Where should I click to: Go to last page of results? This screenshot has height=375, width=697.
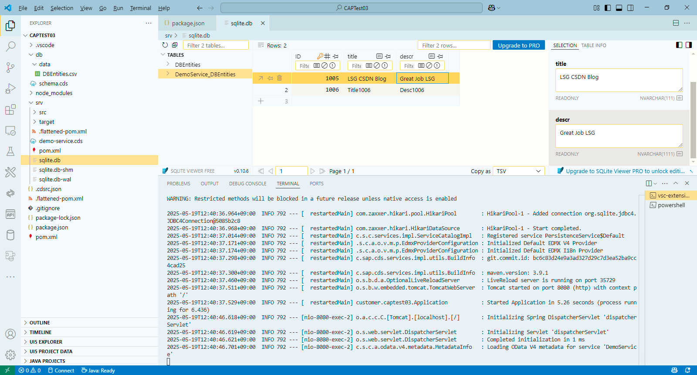click(x=322, y=171)
